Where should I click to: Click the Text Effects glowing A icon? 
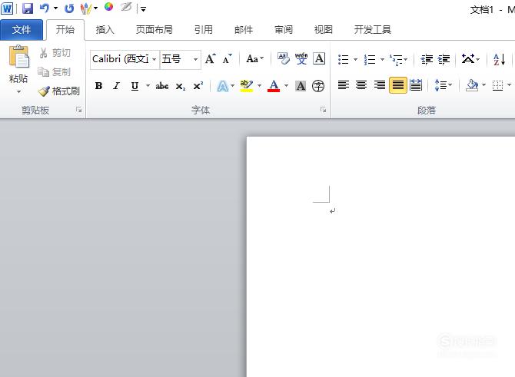tap(222, 86)
